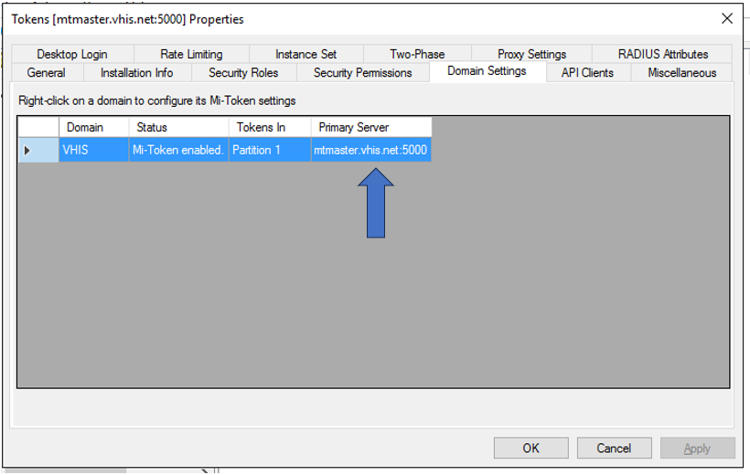Click the OK button
750x475 pixels.
click(530, 449)
